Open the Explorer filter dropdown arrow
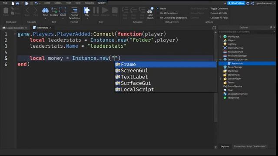The width and height of the screenshot is (278, 156). pyautogui.click(x=274, y=32)
